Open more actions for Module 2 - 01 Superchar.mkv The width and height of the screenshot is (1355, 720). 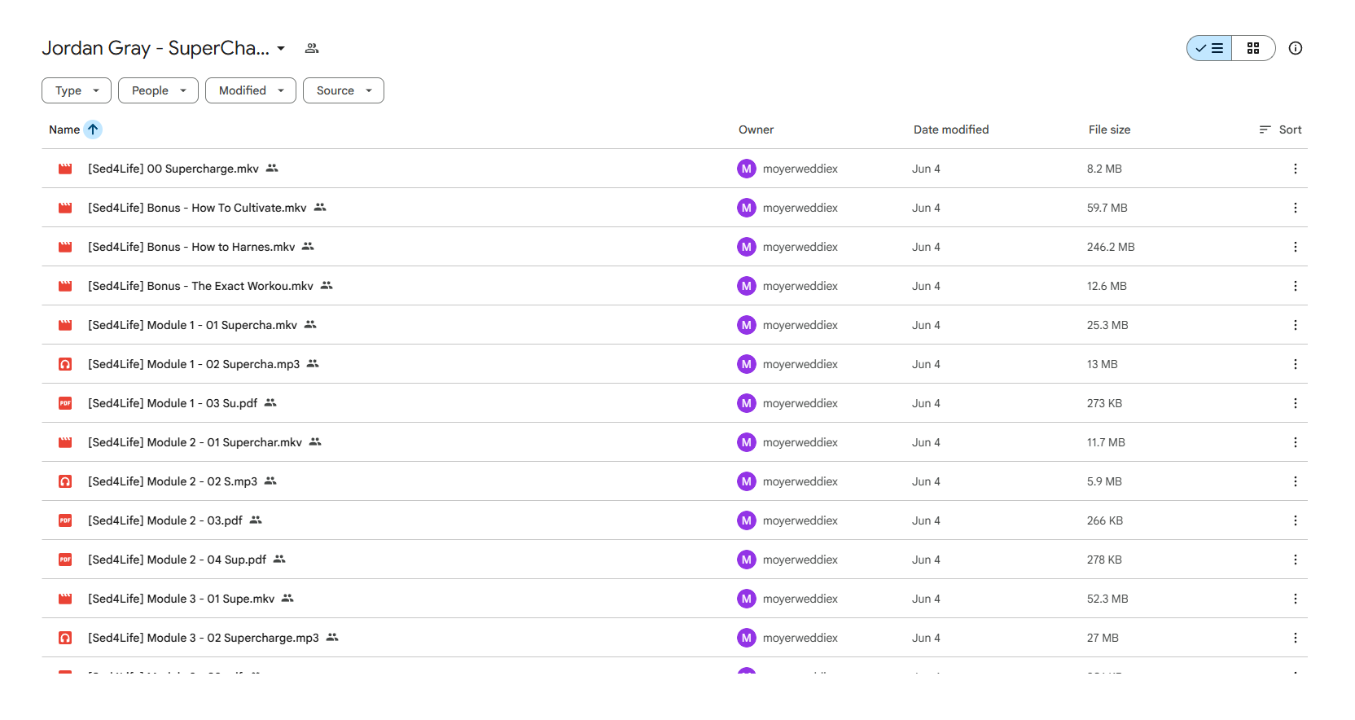(1295, 442)
